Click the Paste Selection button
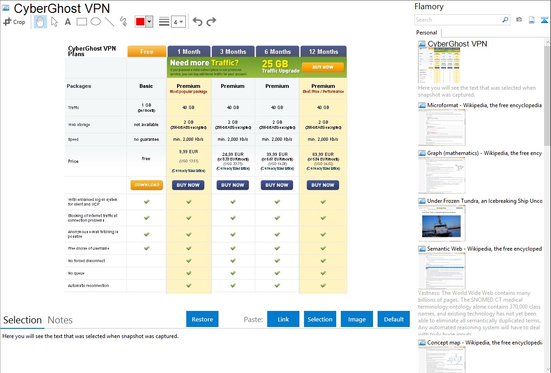Image resolution: width=551 pixels, height=373 pixels. click(320, 319)
